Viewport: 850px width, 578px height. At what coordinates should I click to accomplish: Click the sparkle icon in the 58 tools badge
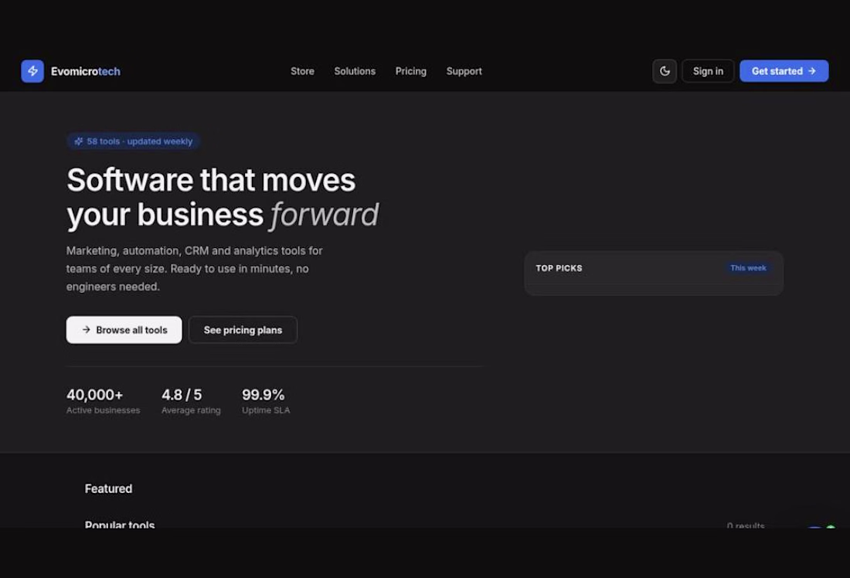pos(79,141)
